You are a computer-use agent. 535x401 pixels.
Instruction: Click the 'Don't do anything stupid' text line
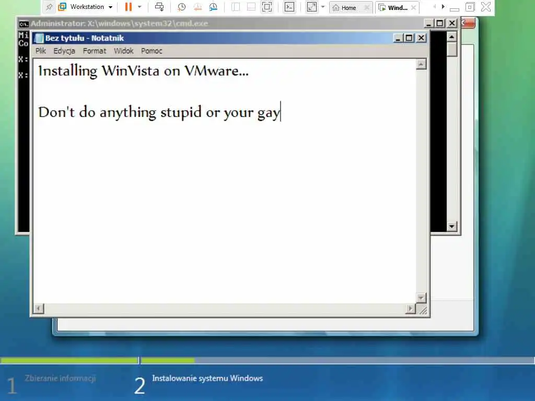point(159,112)
